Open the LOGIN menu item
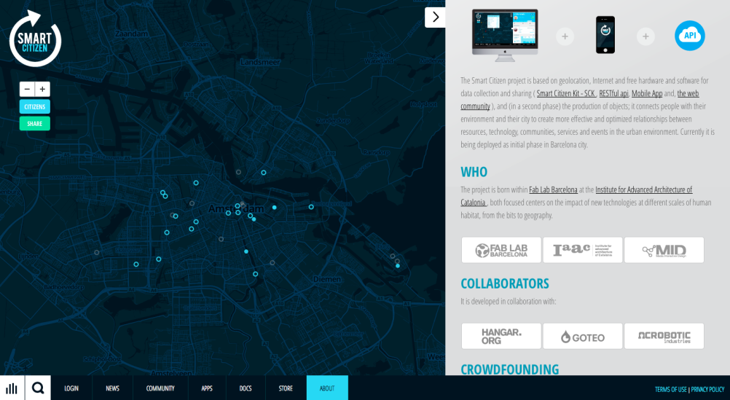The height and width of the screenshot is (400, 730). click(x=71, y=388)
